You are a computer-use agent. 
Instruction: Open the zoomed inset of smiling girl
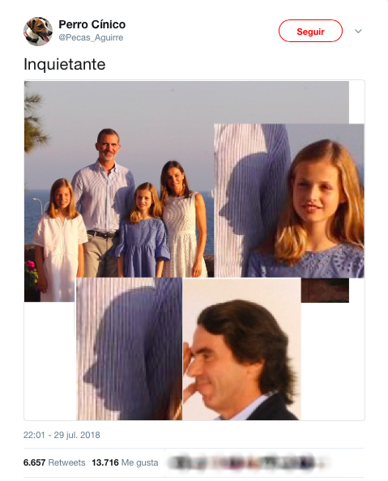[289, 201]
